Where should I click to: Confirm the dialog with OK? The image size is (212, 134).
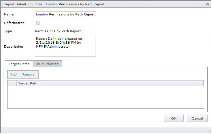tap(174, 118)
